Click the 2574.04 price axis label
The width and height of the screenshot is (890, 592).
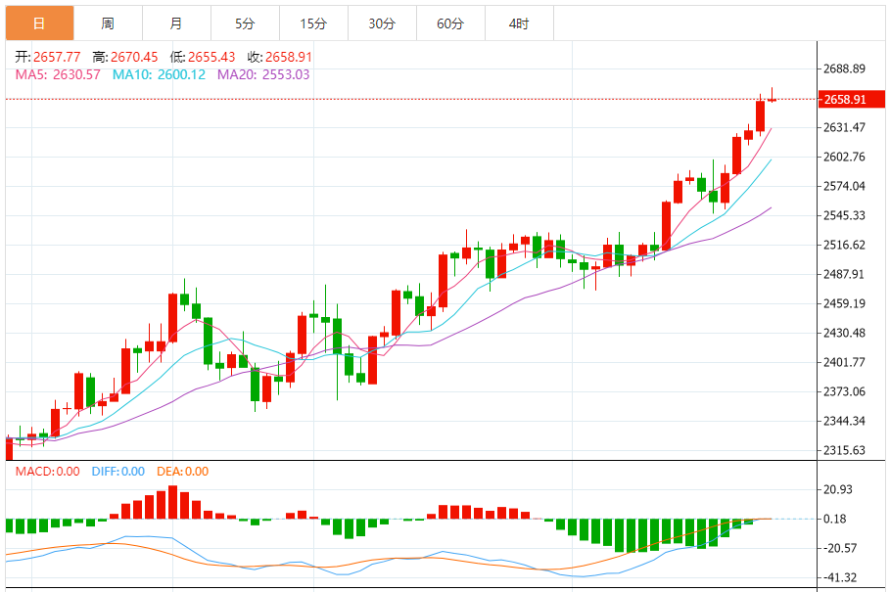pyautogui.click(x=845, y=186)
